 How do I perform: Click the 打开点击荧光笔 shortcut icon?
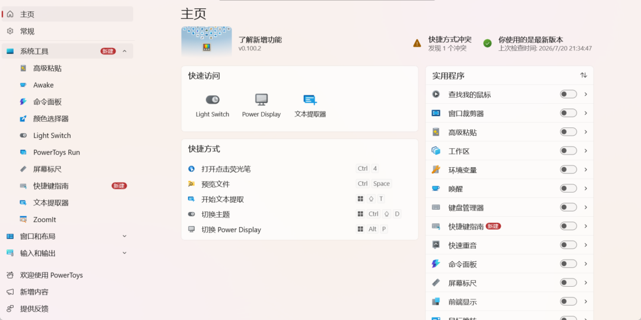coord(191,169)
